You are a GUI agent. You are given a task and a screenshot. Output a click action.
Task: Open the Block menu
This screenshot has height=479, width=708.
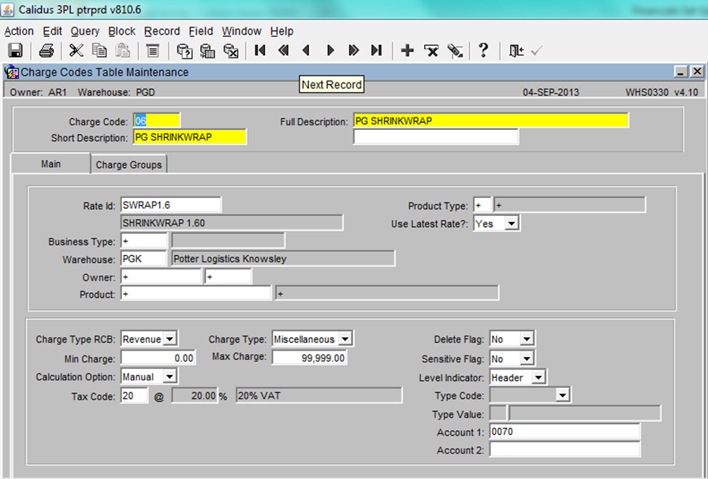pos(122,32)
